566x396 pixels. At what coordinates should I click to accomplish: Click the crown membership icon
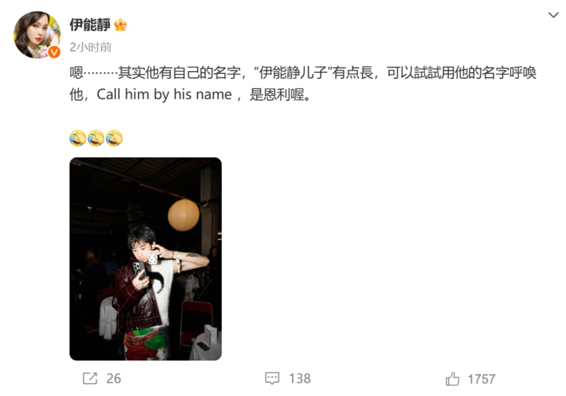click(x=120, y=25)
